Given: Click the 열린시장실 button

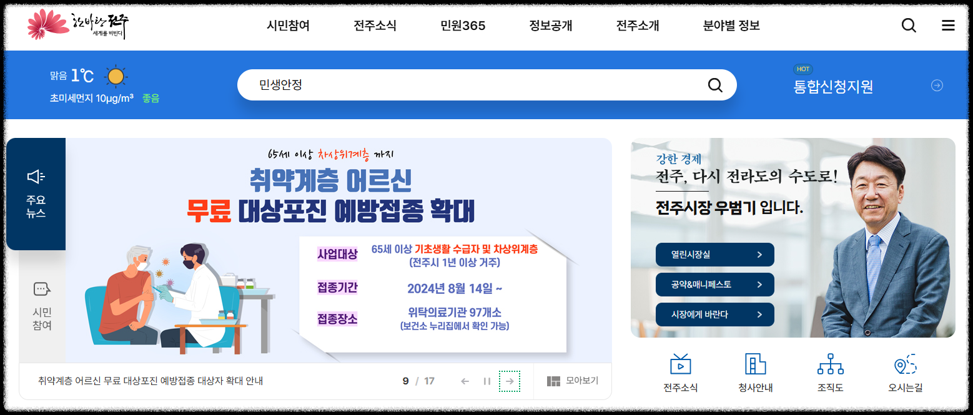Looking at the screenshot, I should 714,255.
